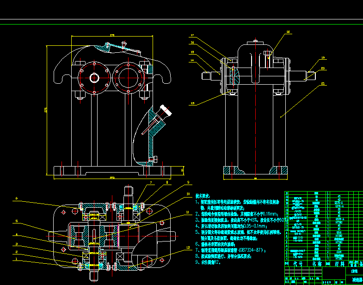Click the hexagonal drain plug in plan view
Screen dimensions: 363x285
point(147,261)
